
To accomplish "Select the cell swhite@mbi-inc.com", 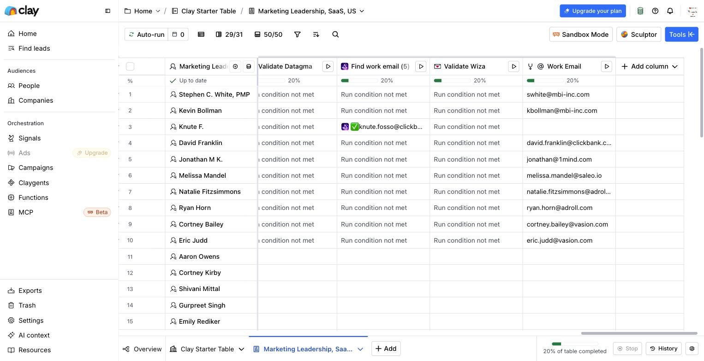I will tap(569, 94).
